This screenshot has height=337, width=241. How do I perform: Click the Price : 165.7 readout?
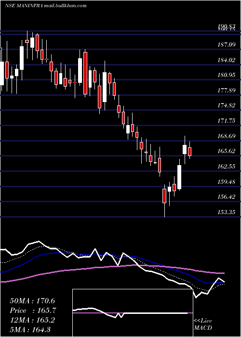point(32,311)
